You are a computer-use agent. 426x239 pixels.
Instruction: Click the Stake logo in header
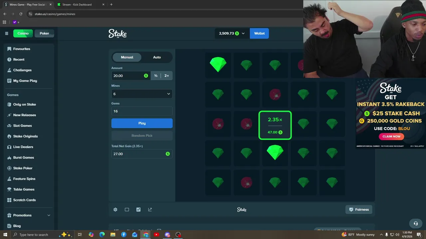[x=117, y=33]
